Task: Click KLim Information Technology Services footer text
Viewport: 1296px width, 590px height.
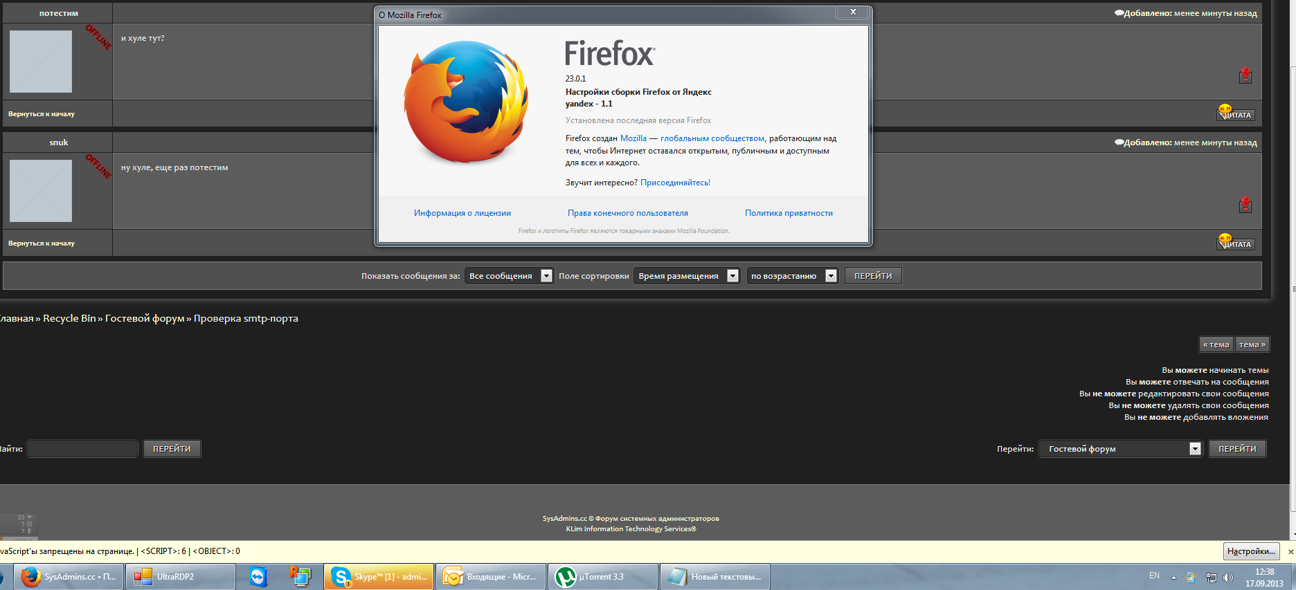Action: pyautogui.click(x=631, y=529)
